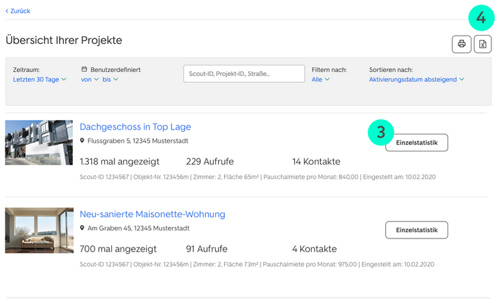
Task: Open the Zeitraum 'Letzten 30 Tage' dropdown
Action: pos(39,80)
